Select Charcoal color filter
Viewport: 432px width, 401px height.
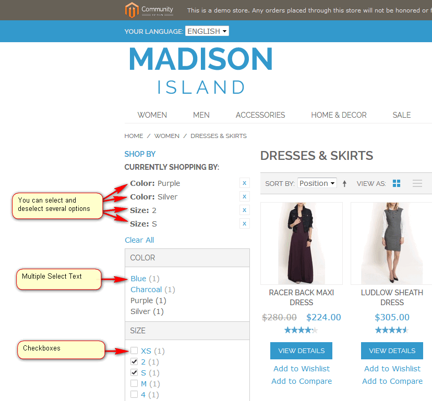(x=146, y=290)
